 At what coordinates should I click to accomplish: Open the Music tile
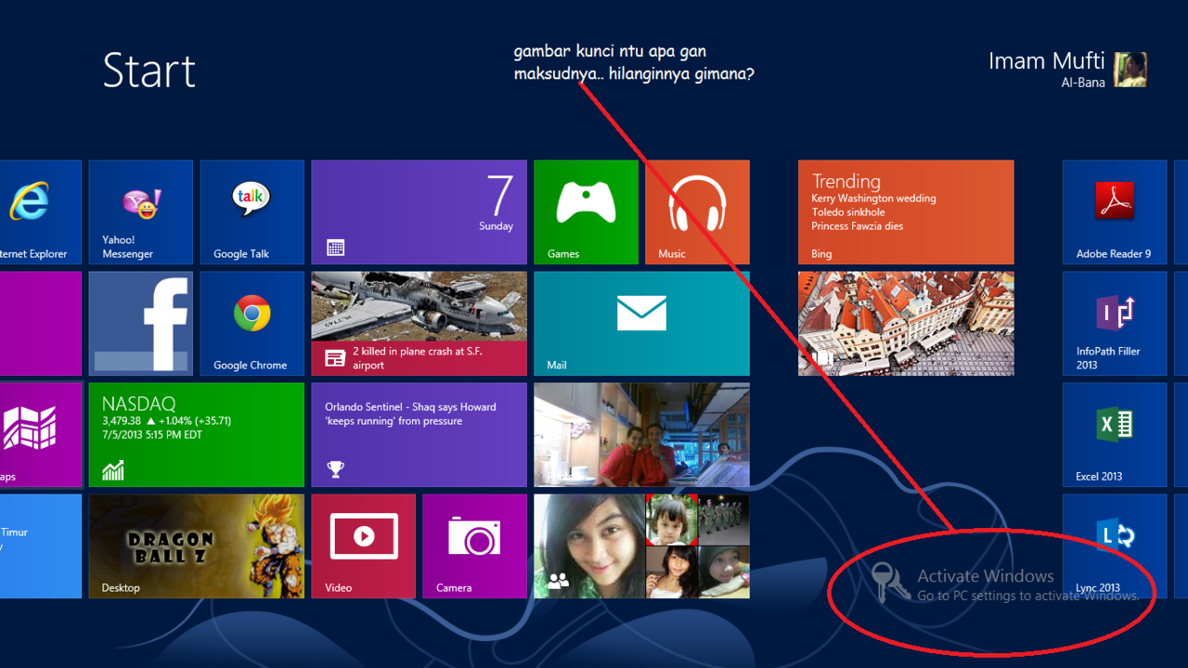pos(698,212)
